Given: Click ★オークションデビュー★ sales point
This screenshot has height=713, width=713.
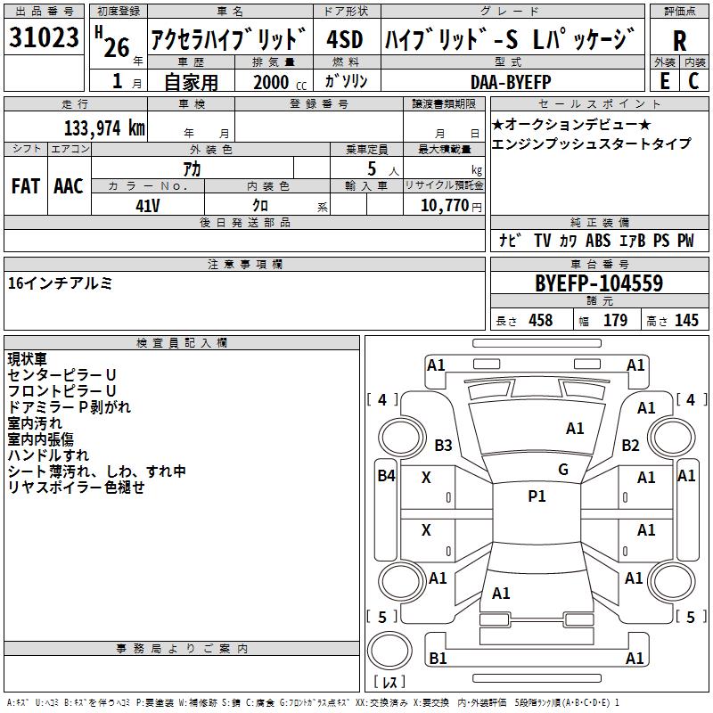Looking at the screenshot, I should (571, 124).
